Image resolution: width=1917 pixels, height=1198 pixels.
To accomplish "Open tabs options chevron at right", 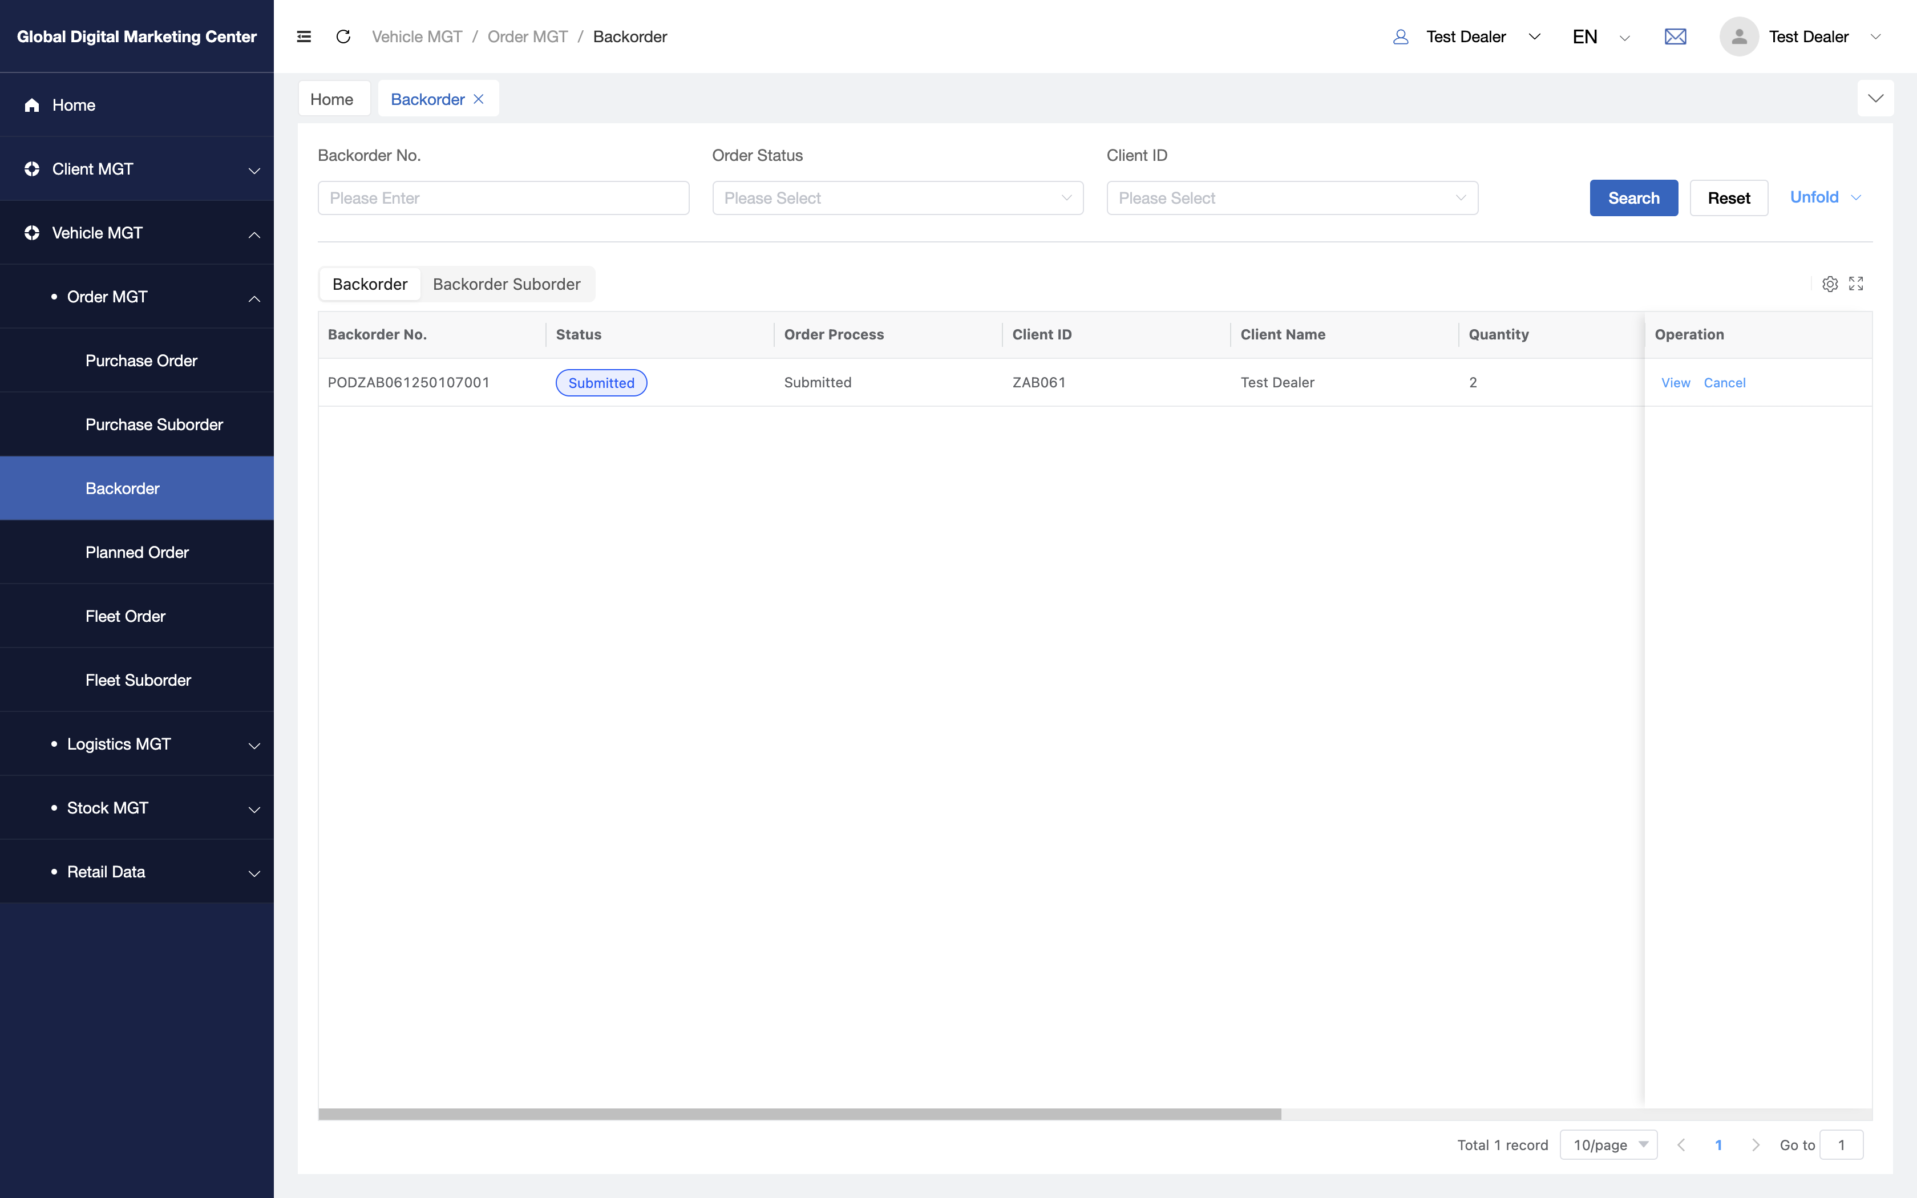I will pyautogui.click(x=1875, y=98).
